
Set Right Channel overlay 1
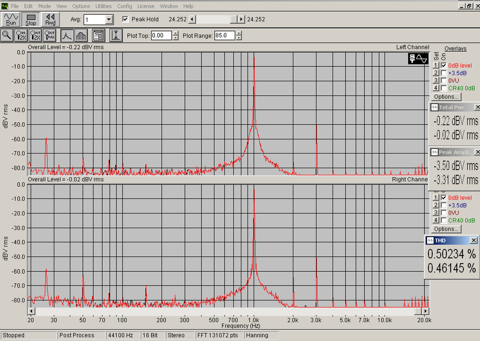point(436,198)
